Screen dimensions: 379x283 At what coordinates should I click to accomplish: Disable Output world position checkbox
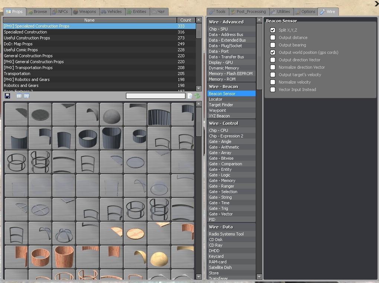tap(273, 52)
